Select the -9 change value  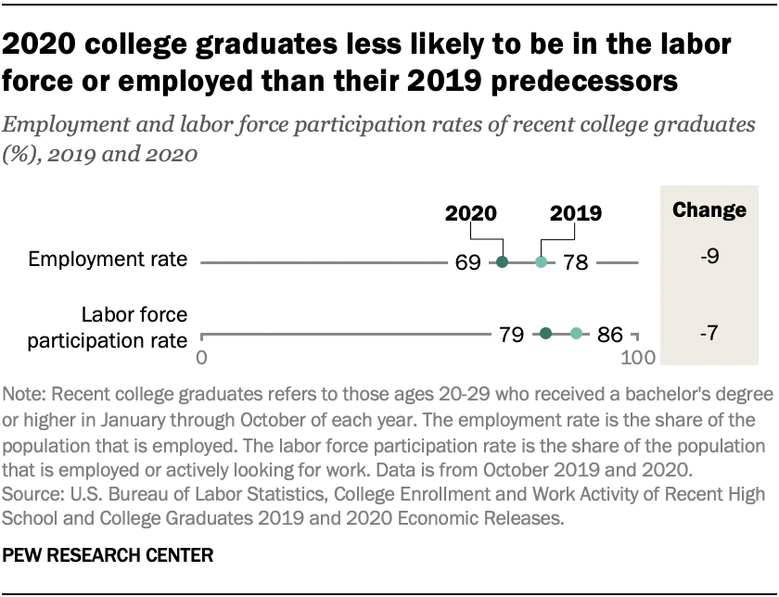(x=709, y=257)
